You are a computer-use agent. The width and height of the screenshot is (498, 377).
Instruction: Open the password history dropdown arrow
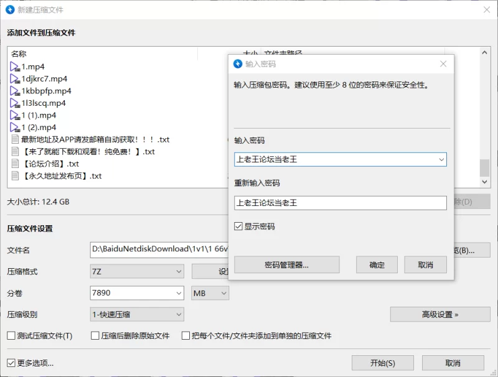pos(441,160)
